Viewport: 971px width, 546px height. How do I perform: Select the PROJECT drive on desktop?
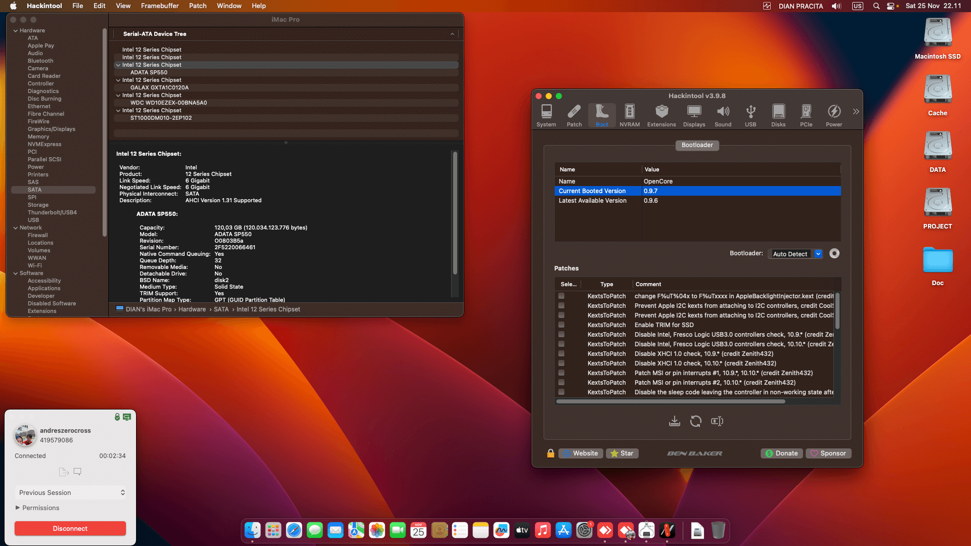click(x=938, y=209)
